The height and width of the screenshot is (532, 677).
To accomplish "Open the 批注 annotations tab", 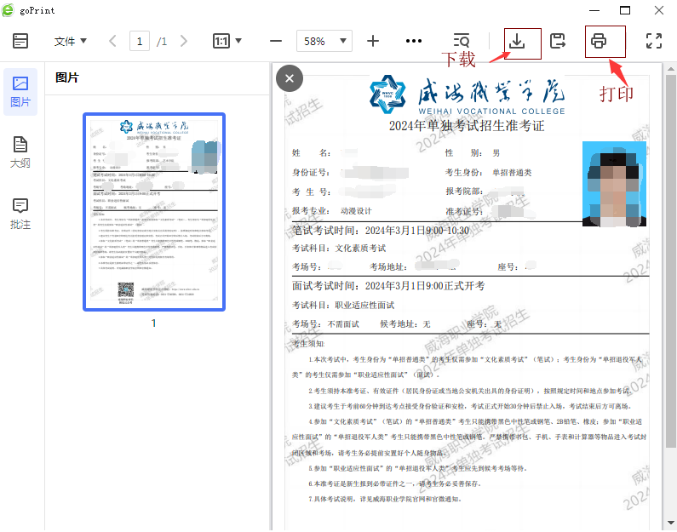I will [x=20, y=214].
